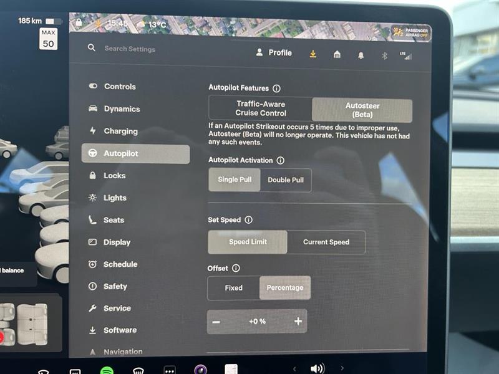499x374 pixels.
Task: Open the software update download icon
Action: point(312,55)
